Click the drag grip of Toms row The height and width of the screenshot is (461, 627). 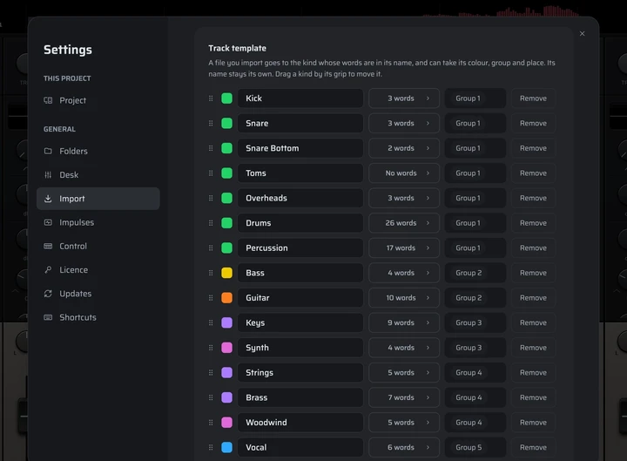click(x=211, y=173)
